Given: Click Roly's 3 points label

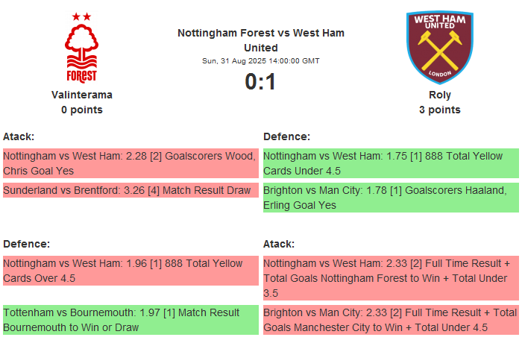Looking at the screenshot, I should [440, 110].
